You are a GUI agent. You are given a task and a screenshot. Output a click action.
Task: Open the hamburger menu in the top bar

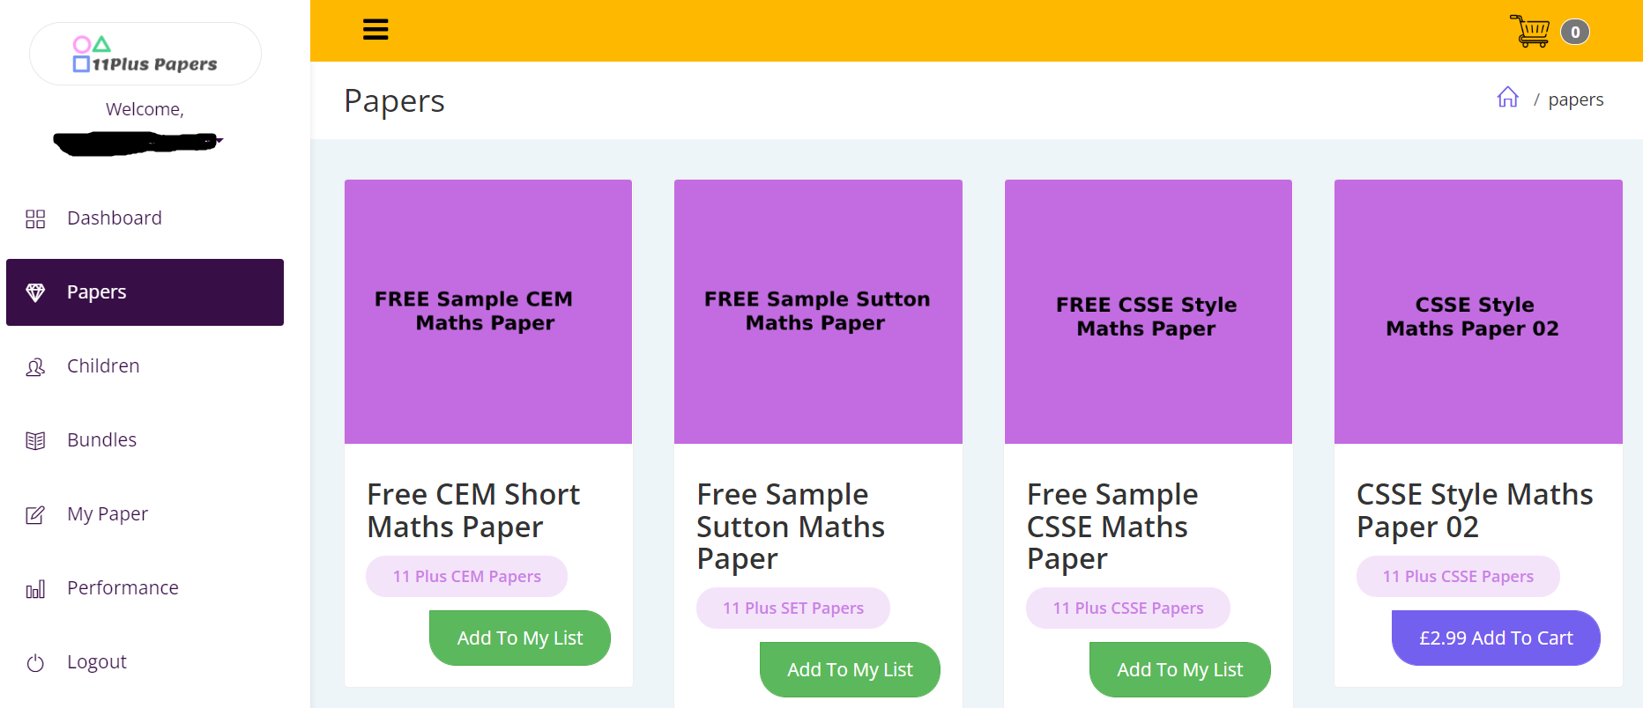[x=375, y=29]
